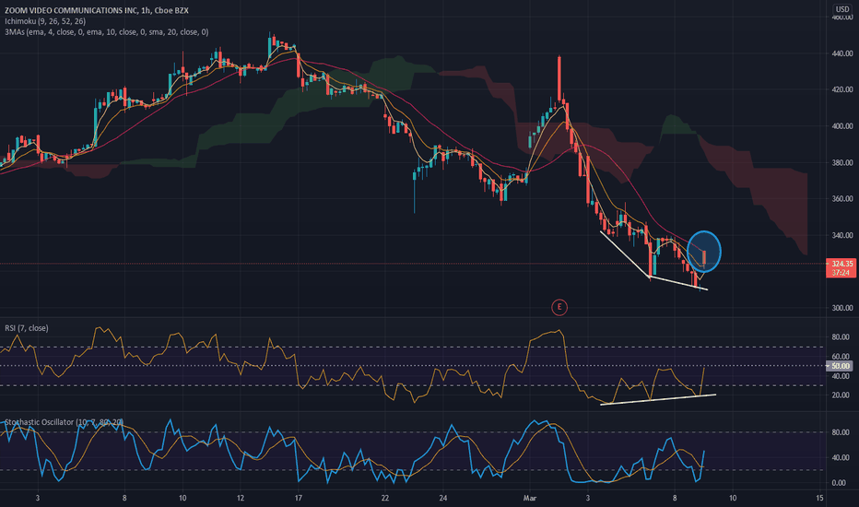
Task: Click the white trendline under the RSI
Action: pos(658,399)
